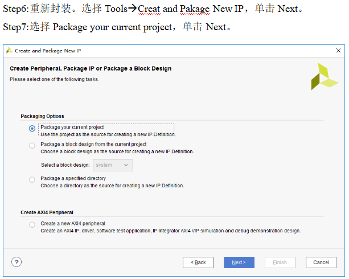Image resolution: width=349 pixels, height=279 pixels.
Task: Open help with the question mark icon
Action: [x=17, y=262]
